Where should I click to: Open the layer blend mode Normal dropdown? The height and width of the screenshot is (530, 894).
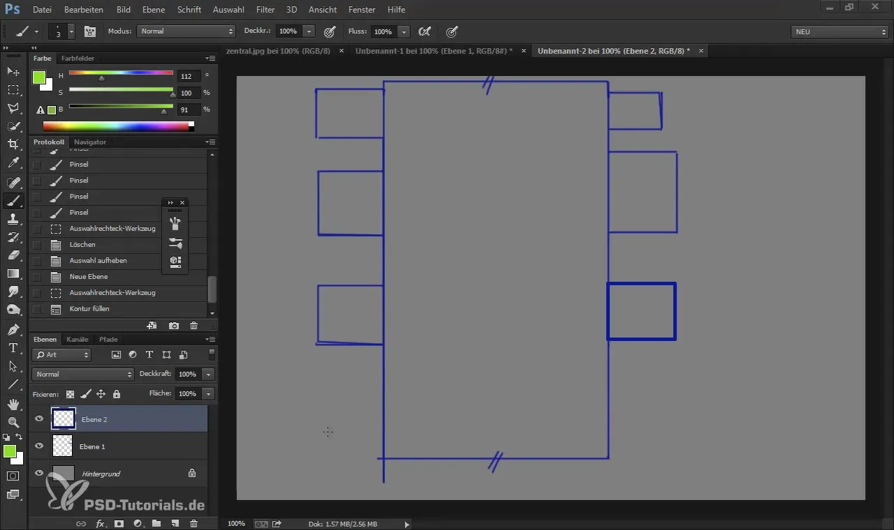tap(83, 374)
